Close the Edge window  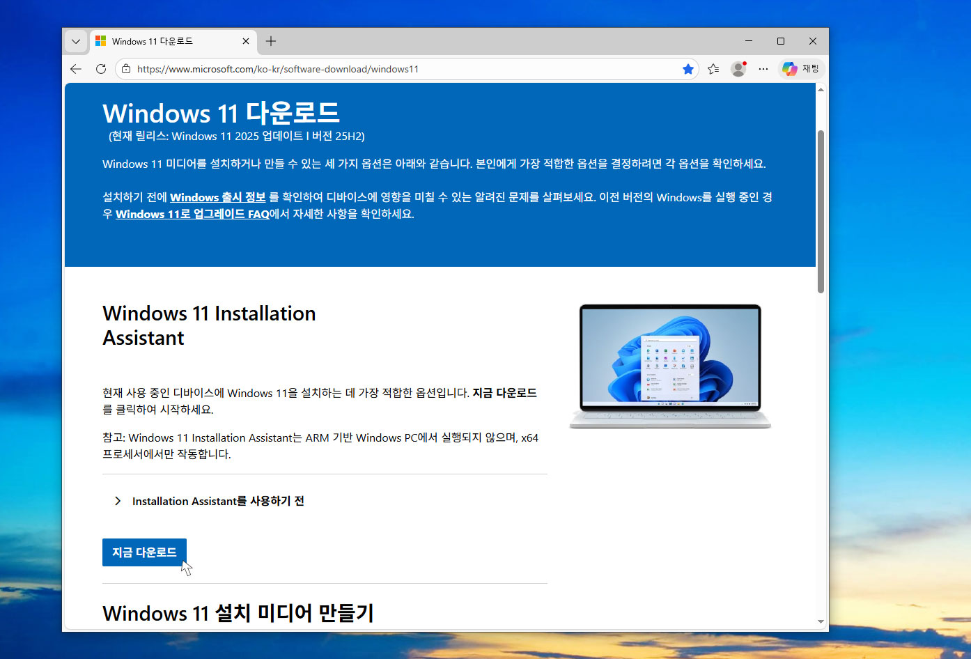click(813, 41)
